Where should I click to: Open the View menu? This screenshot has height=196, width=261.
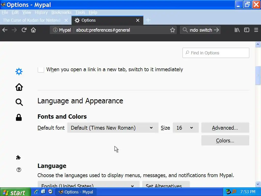[x=27, y=12]
